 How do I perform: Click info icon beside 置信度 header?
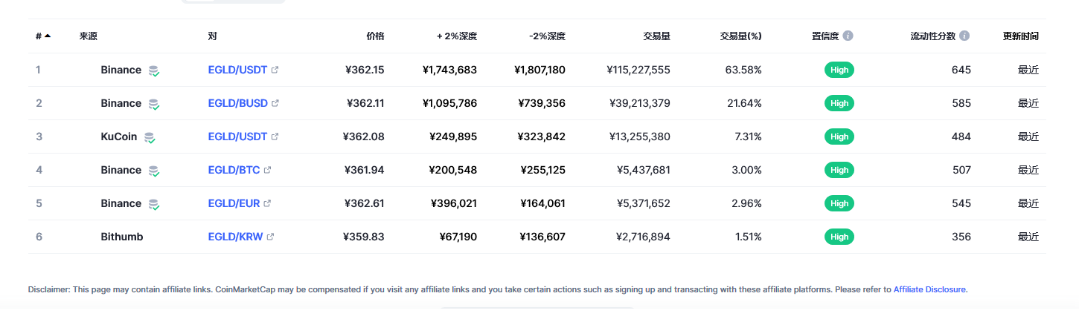click(848, 36)
